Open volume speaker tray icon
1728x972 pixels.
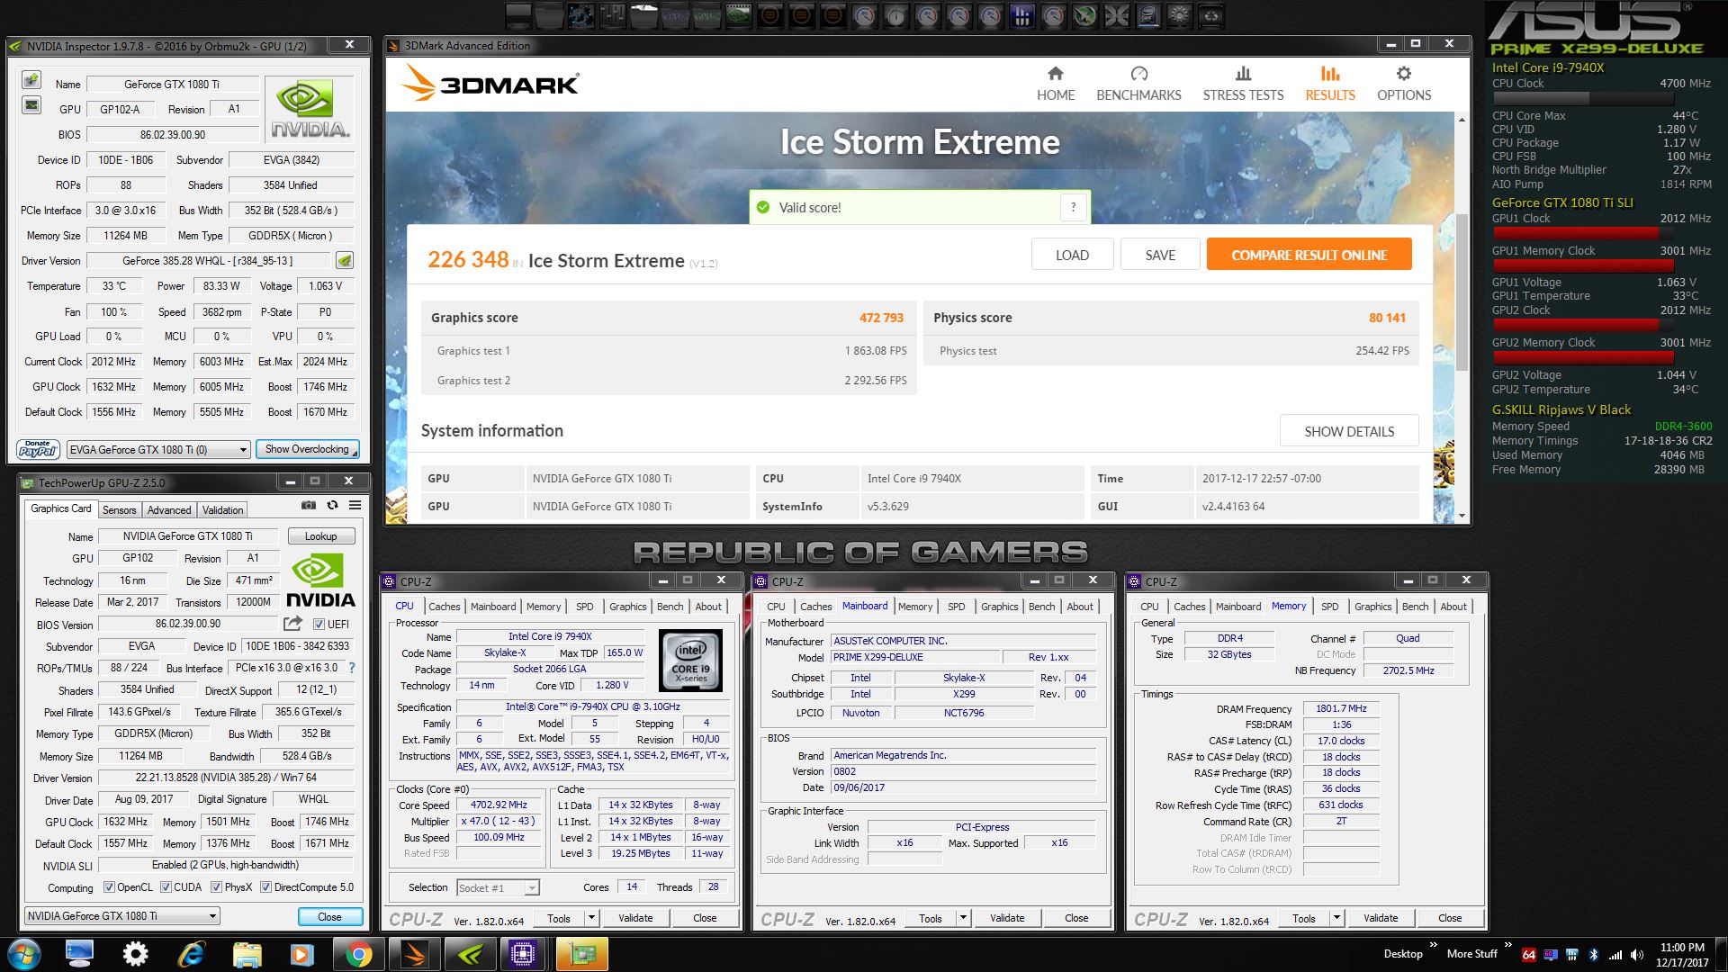pos(1637,954)
